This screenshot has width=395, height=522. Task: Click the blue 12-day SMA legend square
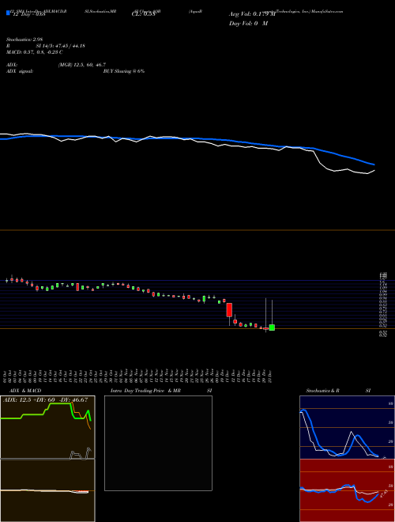pos(8,13)
